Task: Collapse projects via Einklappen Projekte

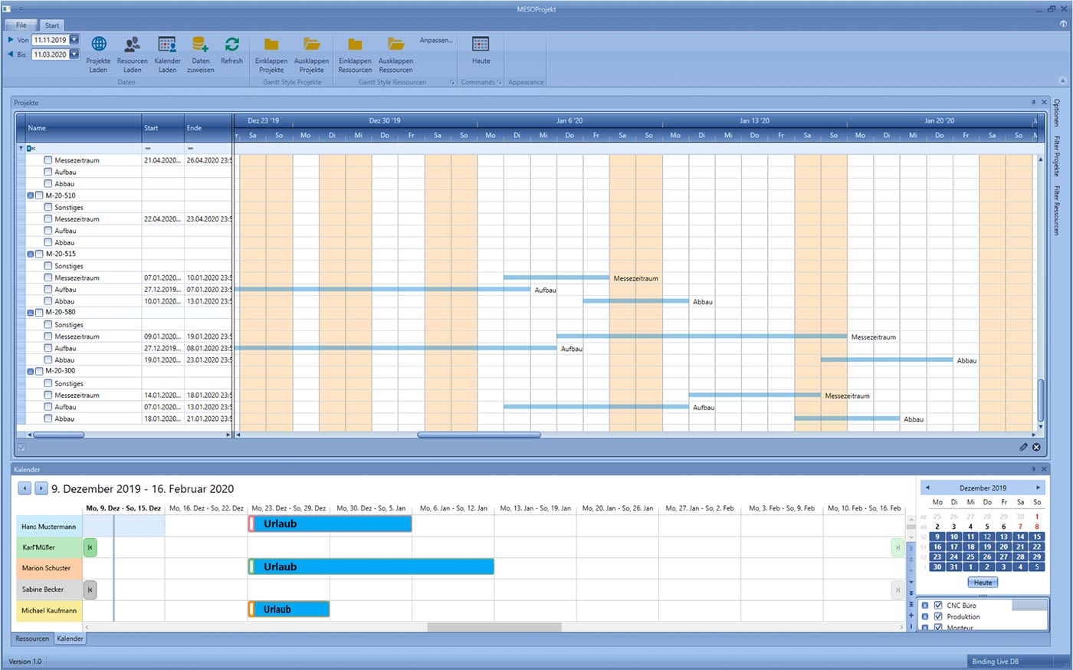Action: point(271,54)
